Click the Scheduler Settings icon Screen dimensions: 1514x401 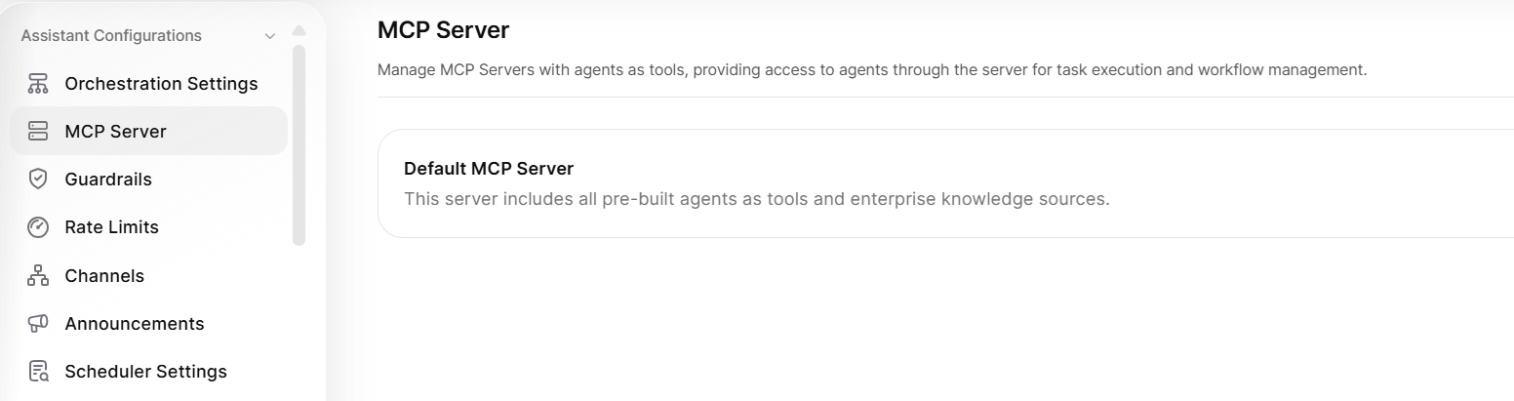click(38, 372)
